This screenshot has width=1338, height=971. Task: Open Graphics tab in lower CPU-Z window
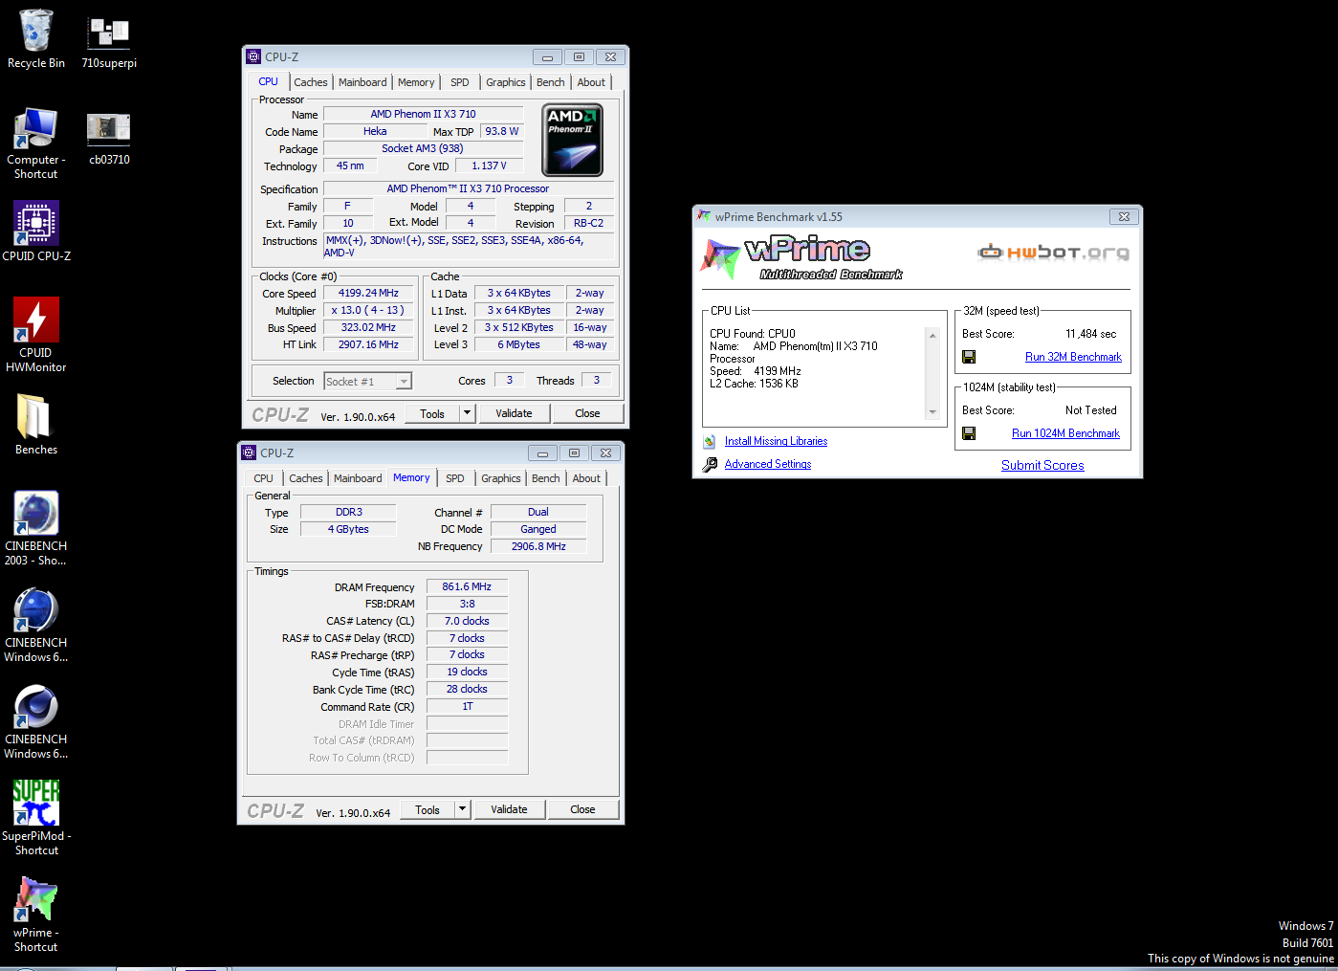(501, 478)
